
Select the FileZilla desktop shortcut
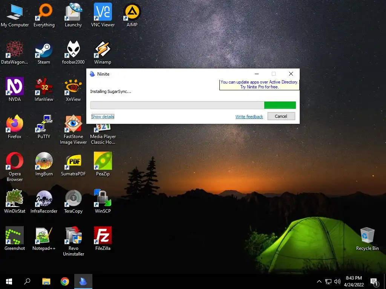coord(103,239)
